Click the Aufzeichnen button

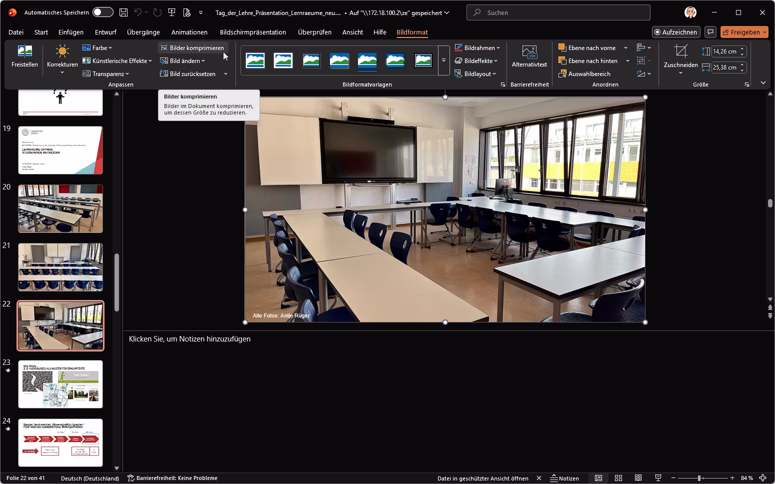pos(676,32)
